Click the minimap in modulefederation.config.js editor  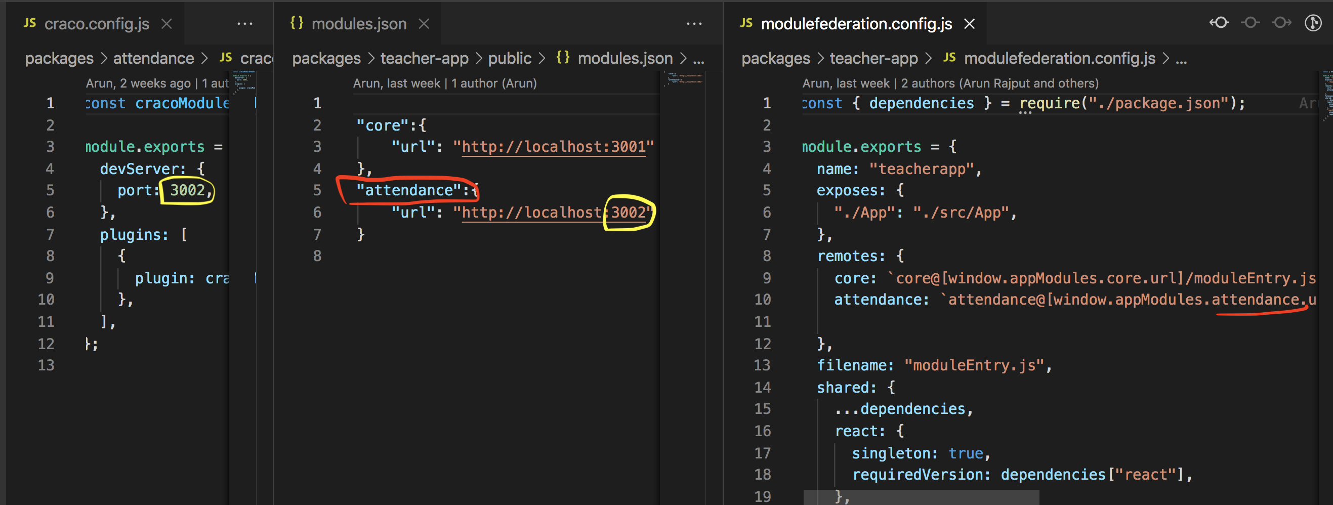pyautogui.click(x=1326, y=97)
